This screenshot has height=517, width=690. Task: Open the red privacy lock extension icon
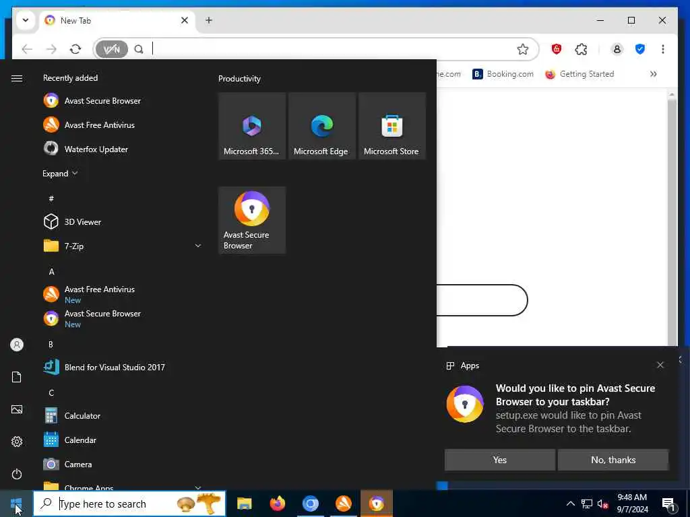click(556, 49)
